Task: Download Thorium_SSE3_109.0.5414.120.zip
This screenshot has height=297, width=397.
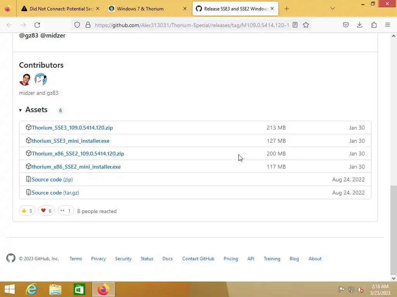Action: click(72, 128)
